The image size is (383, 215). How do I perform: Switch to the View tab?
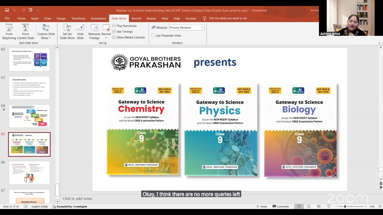coord(165,18)
